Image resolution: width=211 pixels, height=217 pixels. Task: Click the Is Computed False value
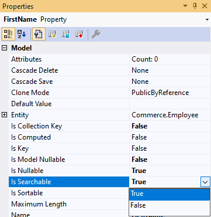tap(170, 137)
